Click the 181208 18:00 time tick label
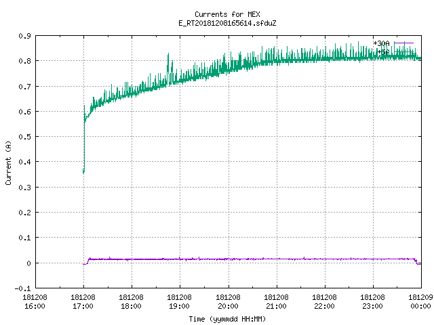 coord(131,302)
